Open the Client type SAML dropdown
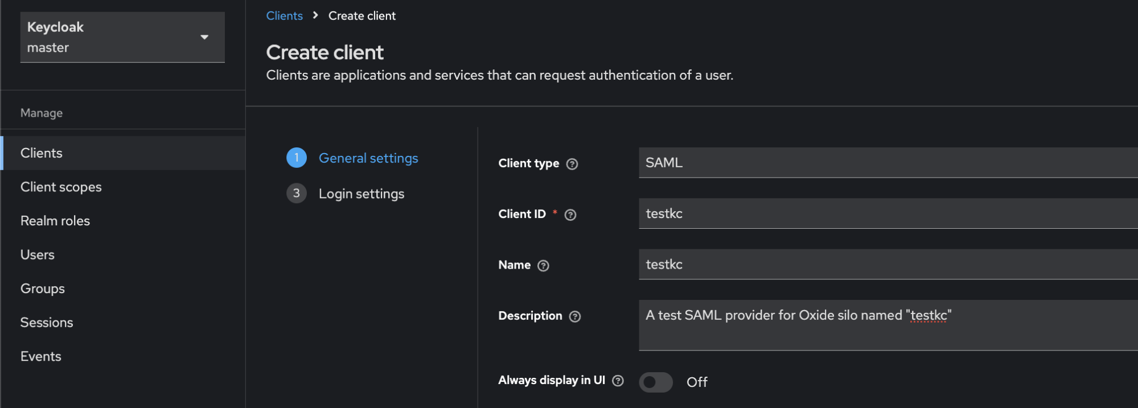 click(x=887, y=163)
